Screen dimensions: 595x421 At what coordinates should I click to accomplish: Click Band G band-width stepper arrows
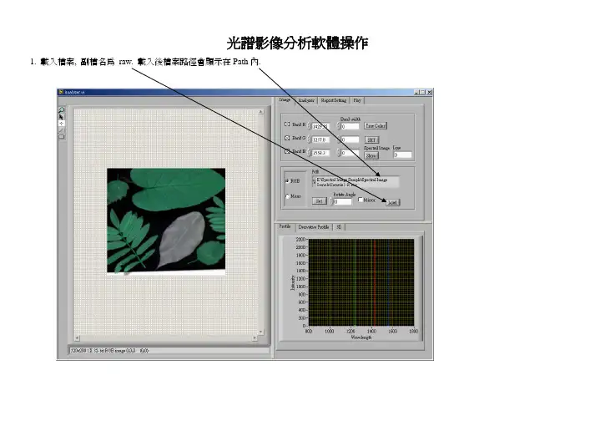[340, 139]
